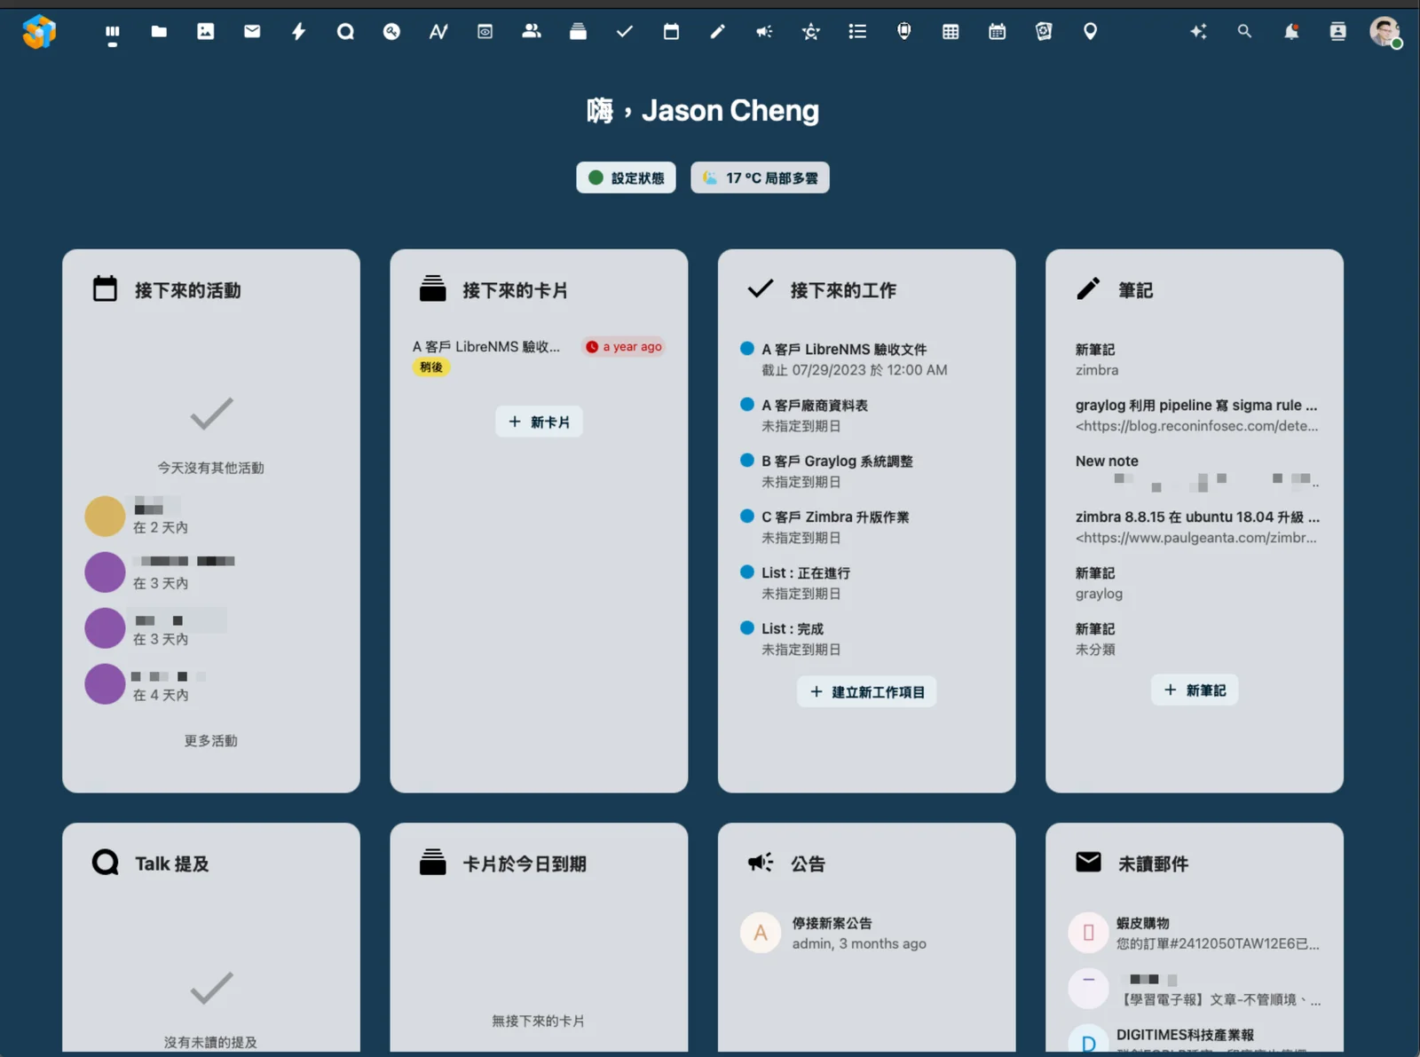The width and height of the screenshot is (1420, 1057).
Task: Open the Deck stacked cards icon in top bar
Action: tap(578, 32)
